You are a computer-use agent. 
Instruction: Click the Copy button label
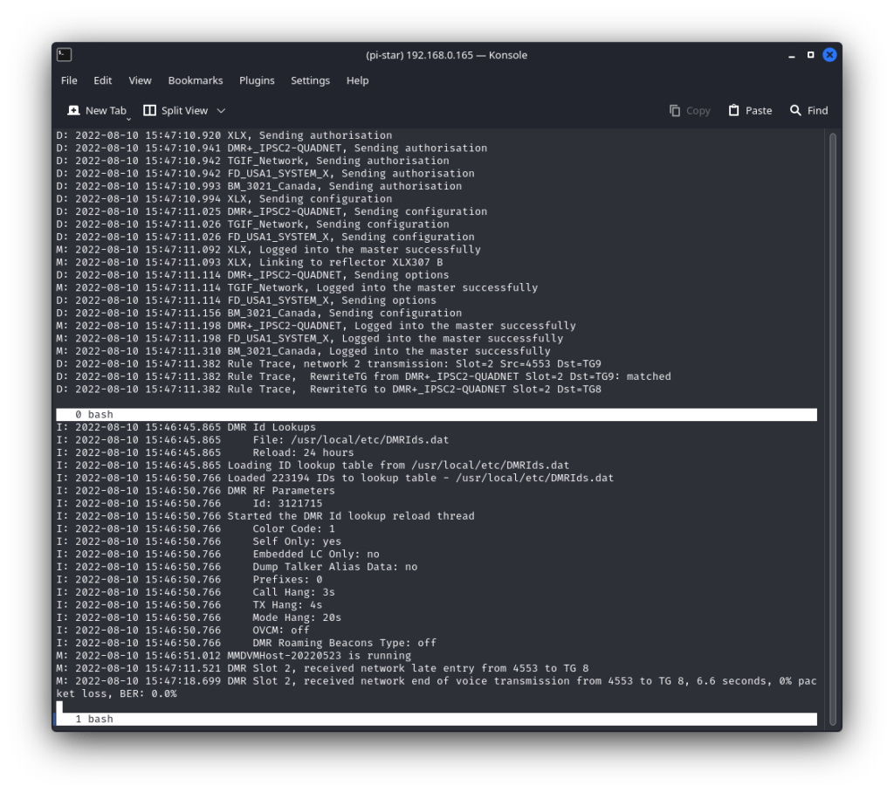pyautogui.click(x=698, y=111)
